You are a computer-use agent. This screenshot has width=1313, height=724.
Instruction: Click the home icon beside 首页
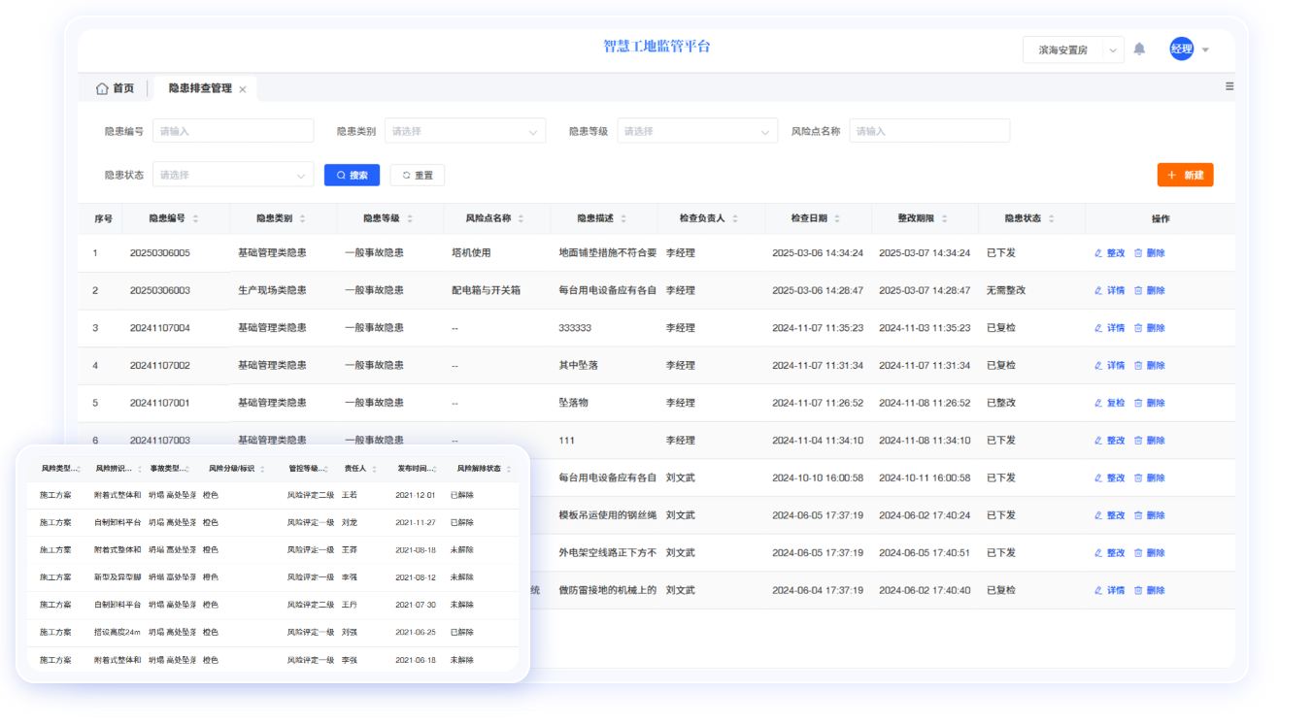pos(102,88)
